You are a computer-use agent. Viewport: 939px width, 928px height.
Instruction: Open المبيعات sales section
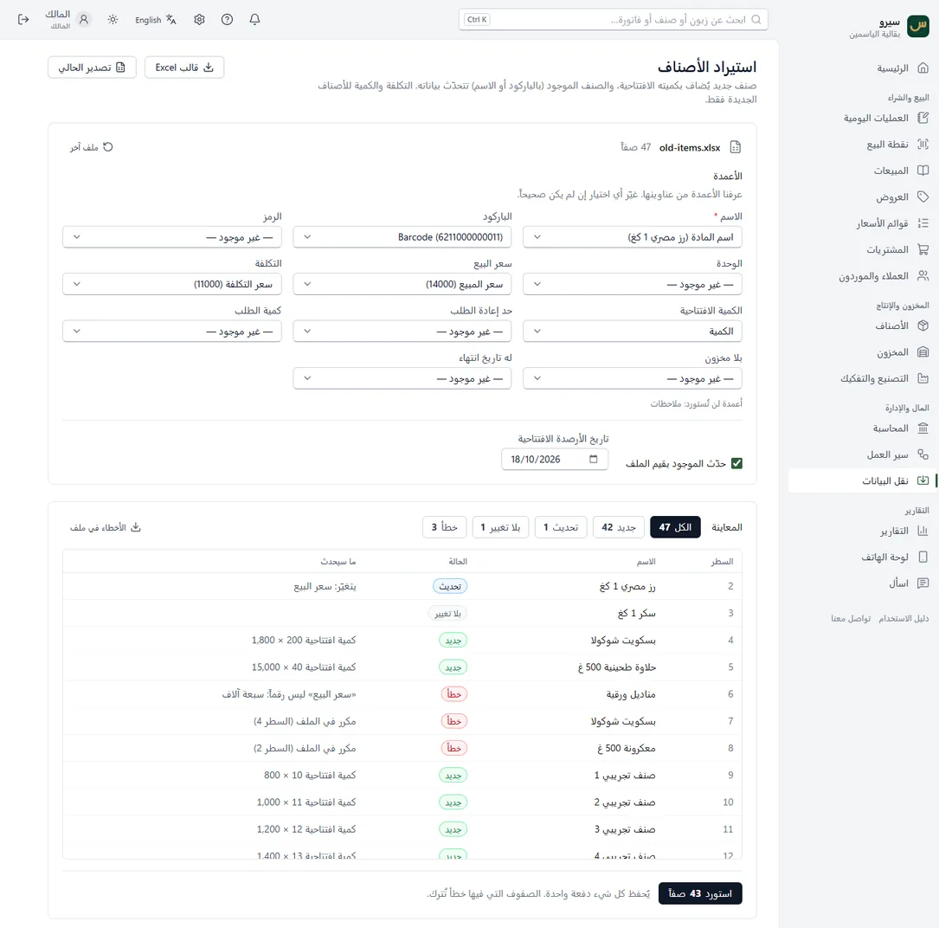pyautogui.click(x=901, y=171)
